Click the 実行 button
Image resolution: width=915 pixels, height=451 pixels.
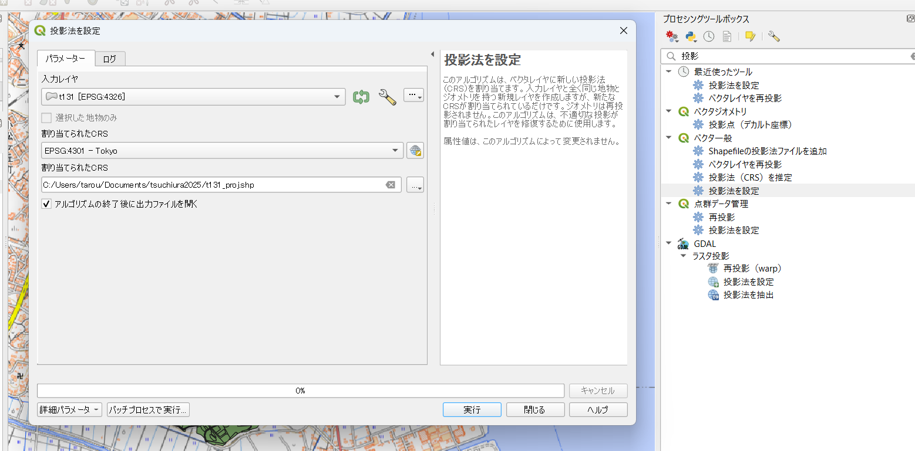472,409
